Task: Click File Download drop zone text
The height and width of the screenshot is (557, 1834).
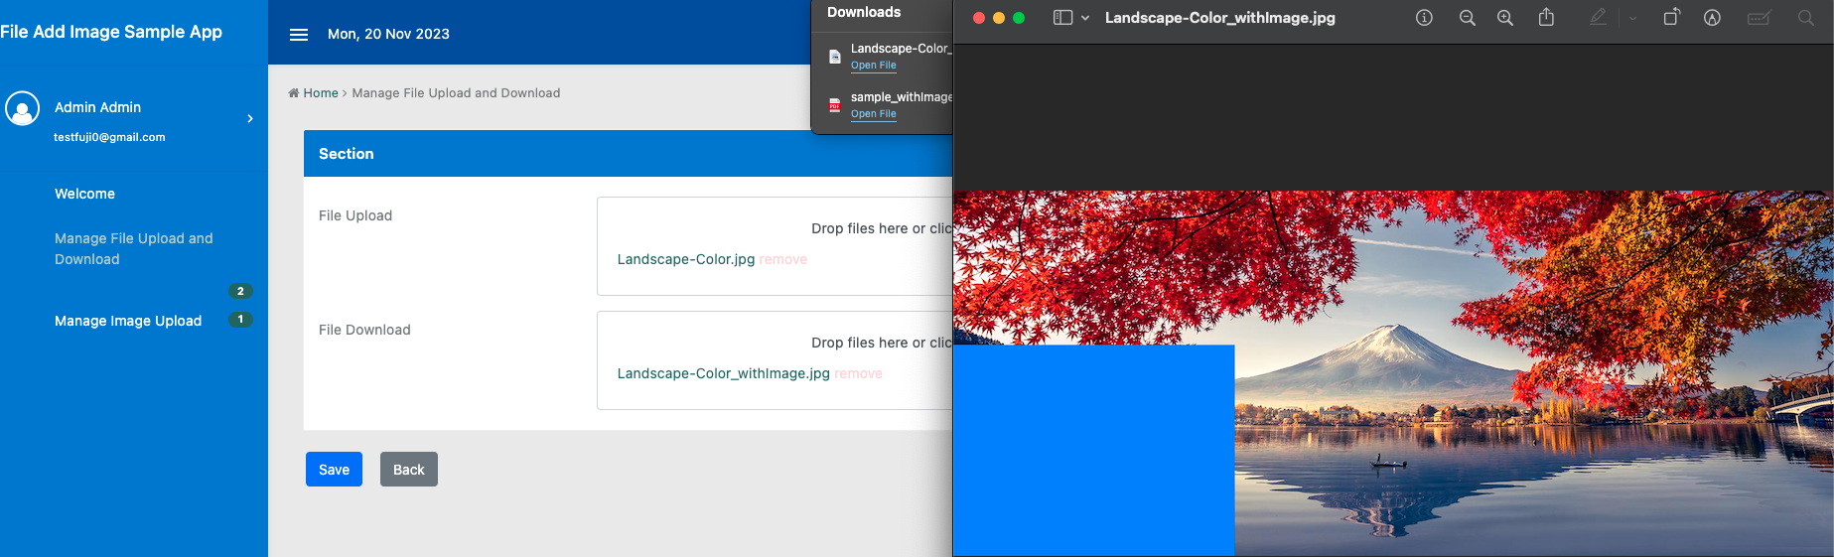Action: (882, 343)
